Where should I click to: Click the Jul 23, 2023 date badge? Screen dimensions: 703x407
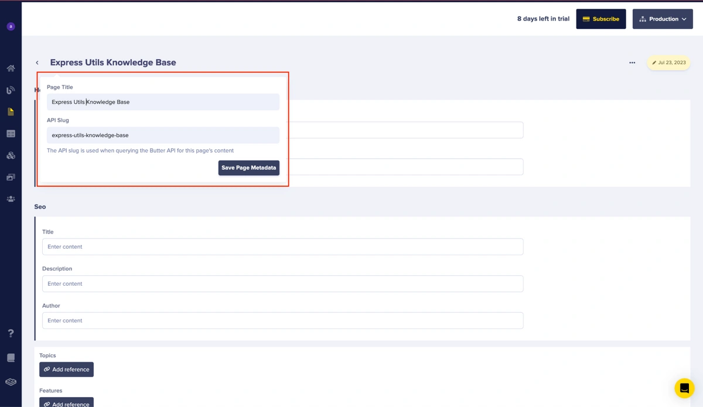point(668,63)
